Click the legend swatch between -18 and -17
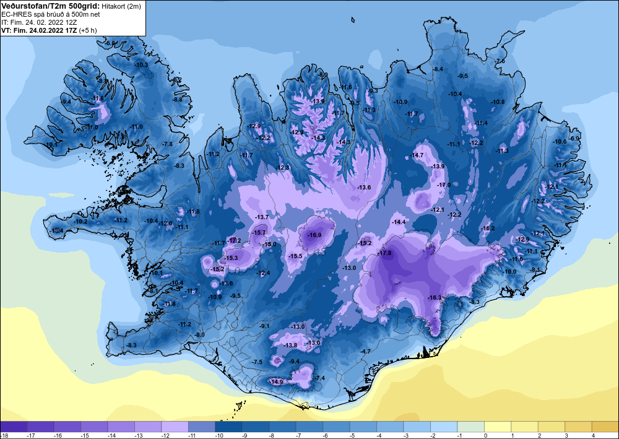The width and height of the screenshot is (619, 439). (14, 427)
